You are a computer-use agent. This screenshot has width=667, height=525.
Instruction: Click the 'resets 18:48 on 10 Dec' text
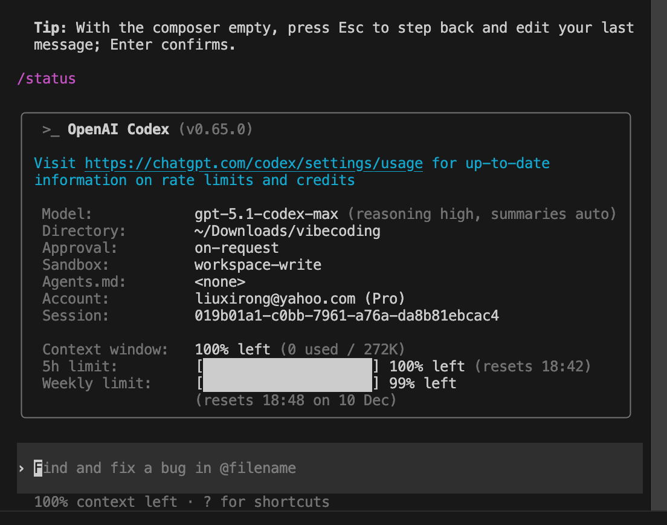pyautogui.click(x=295, y=400)
